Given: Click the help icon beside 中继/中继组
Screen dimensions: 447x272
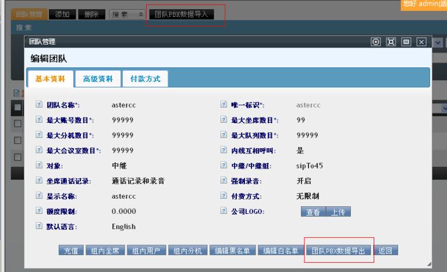Looking at the screenshot, I should click(223, 166).
